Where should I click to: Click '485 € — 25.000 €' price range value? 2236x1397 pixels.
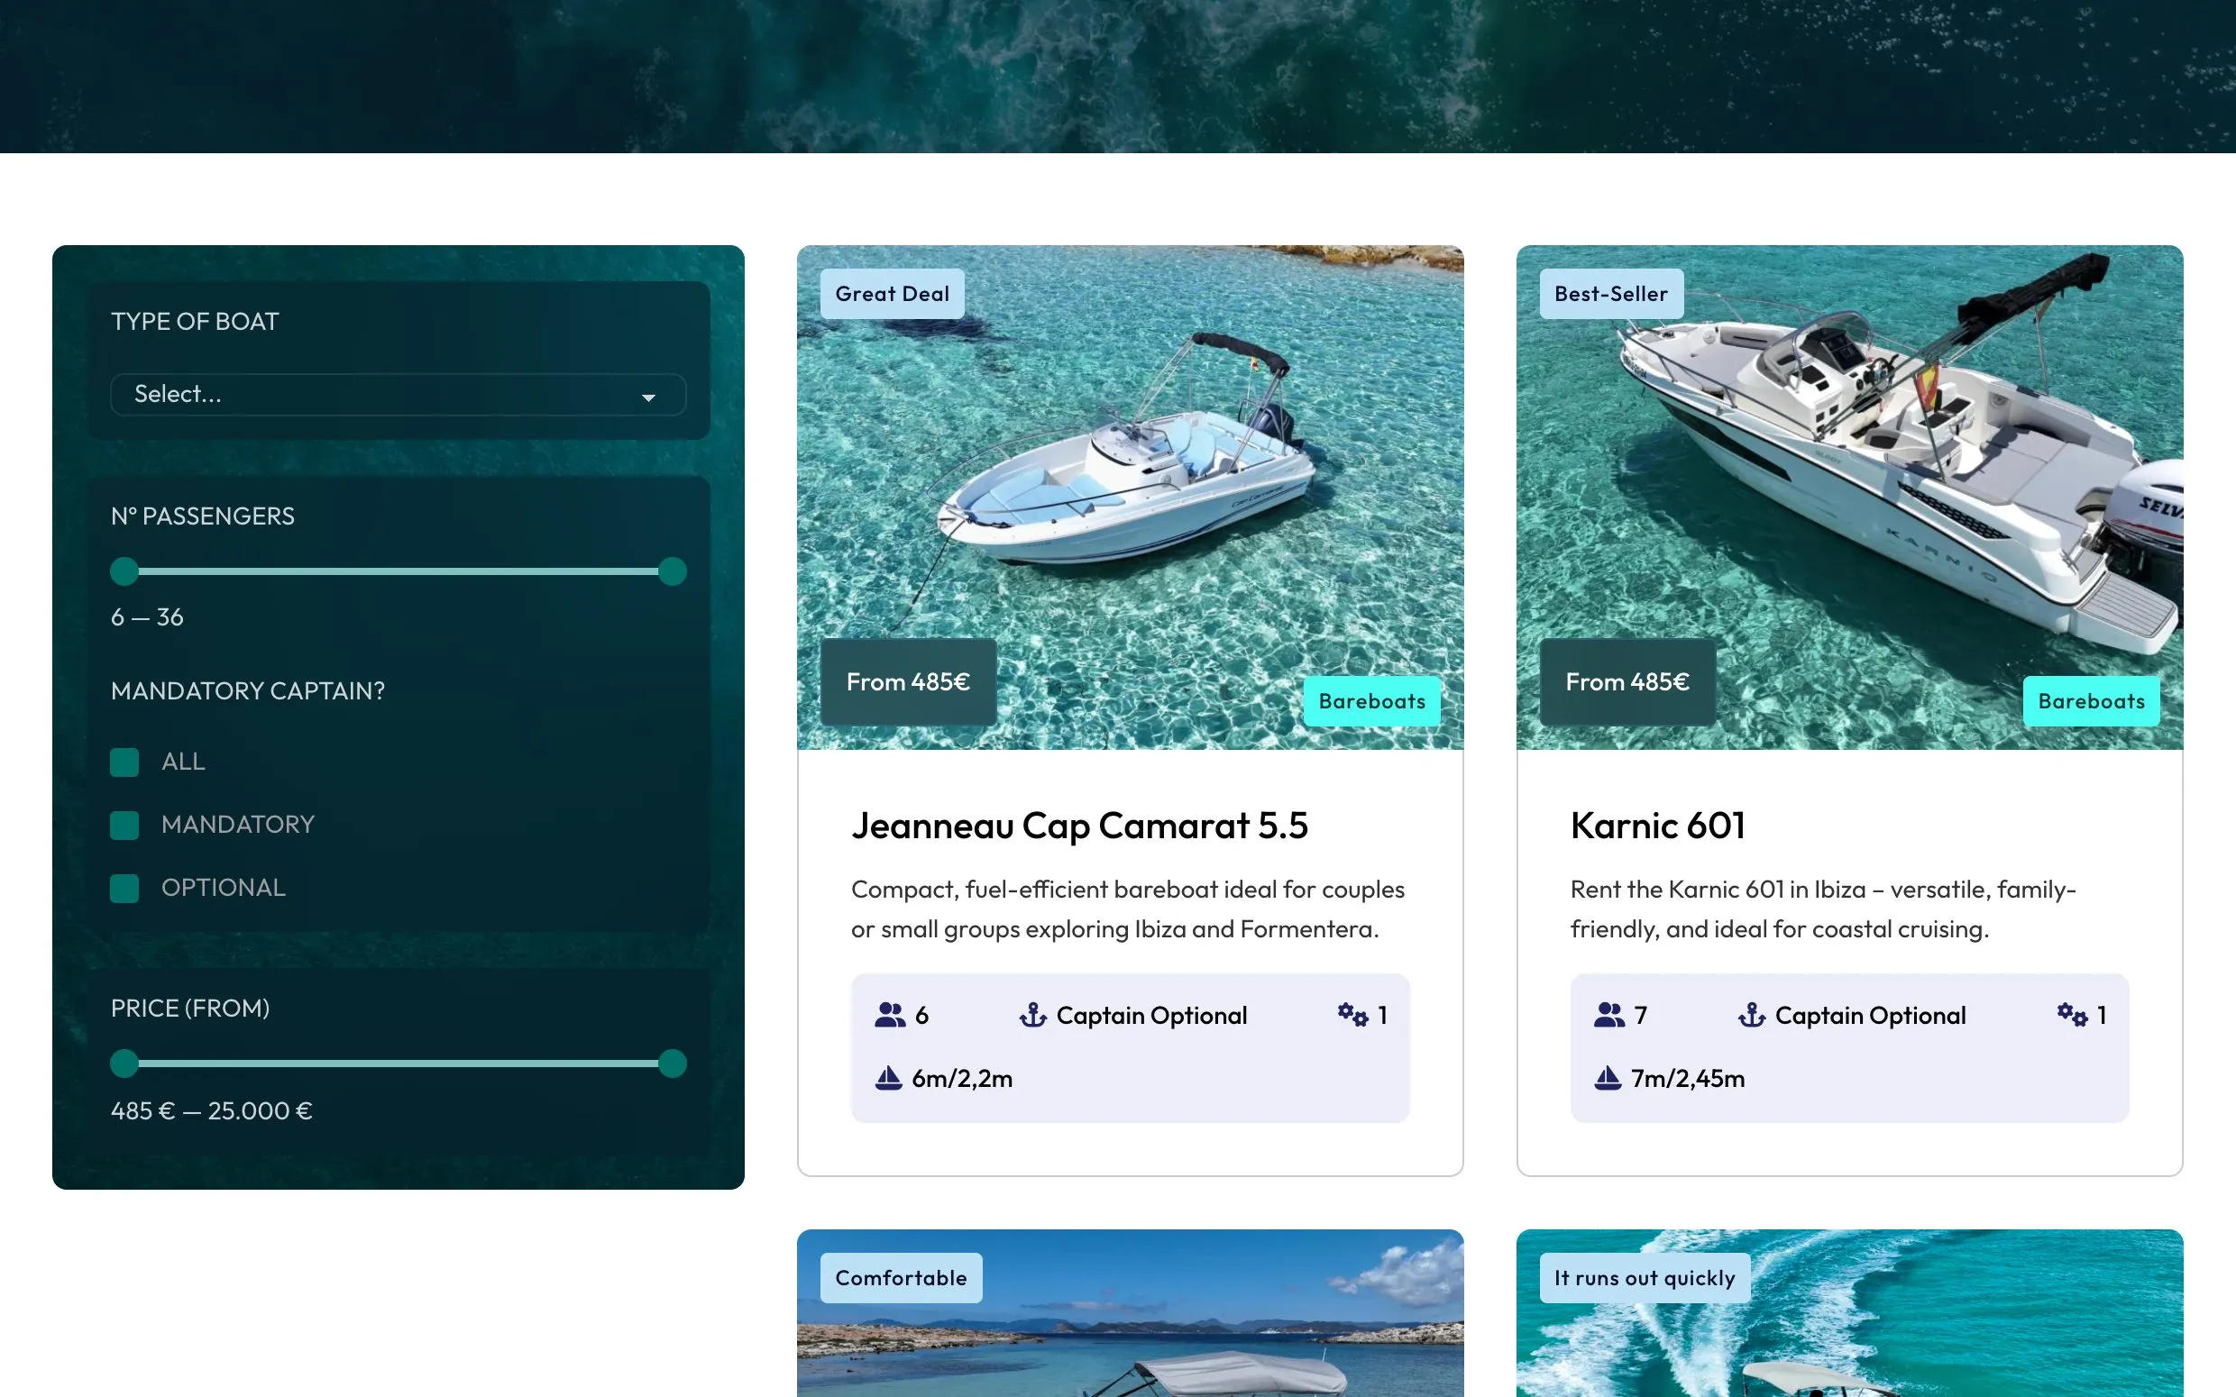[212, 1110]
